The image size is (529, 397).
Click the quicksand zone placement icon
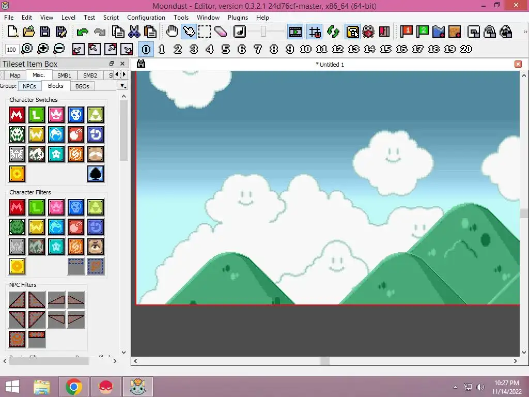click(455, 32)
